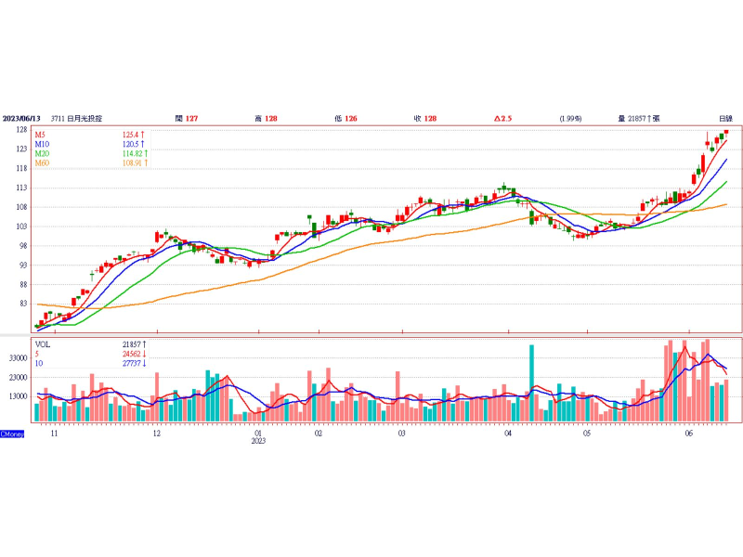
Task: Click the M20 moving average legend label
Action: pos(43,154)
